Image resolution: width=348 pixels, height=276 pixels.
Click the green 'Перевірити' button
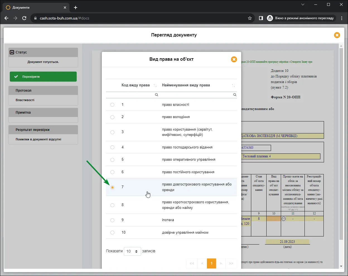click(x=43, y=77)
